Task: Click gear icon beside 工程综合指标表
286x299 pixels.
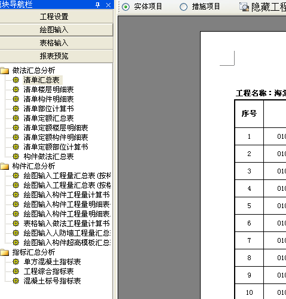Action: coord(16,271)
